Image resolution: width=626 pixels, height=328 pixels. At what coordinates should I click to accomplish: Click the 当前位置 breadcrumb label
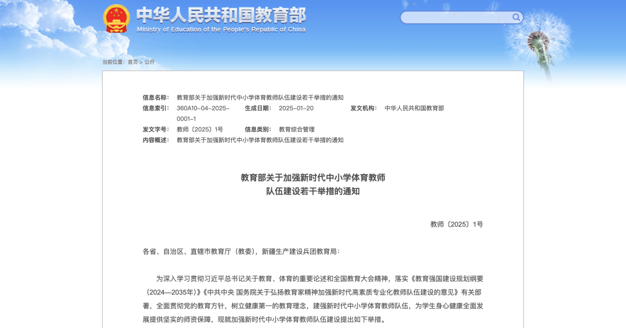114,62
